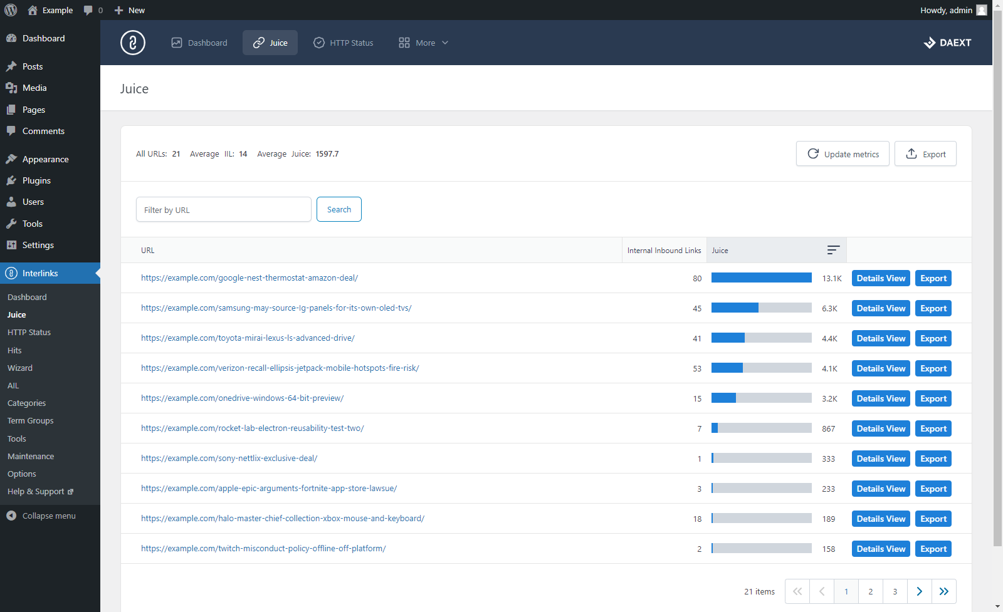Click the Filter by URL field
Screen dimensions: 1003x612
pyautogui.click(x=224, y=210)
